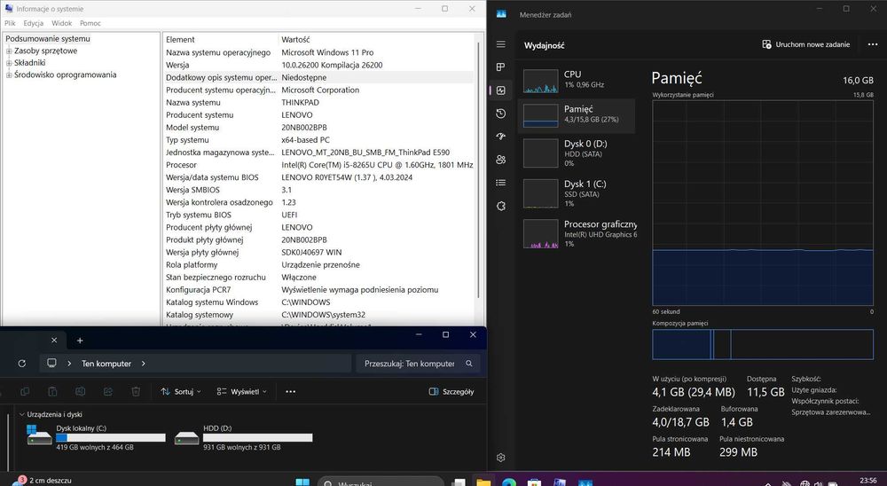
Task: Open Plik menu in Informacje o systemie
Action: coord(10,23)
